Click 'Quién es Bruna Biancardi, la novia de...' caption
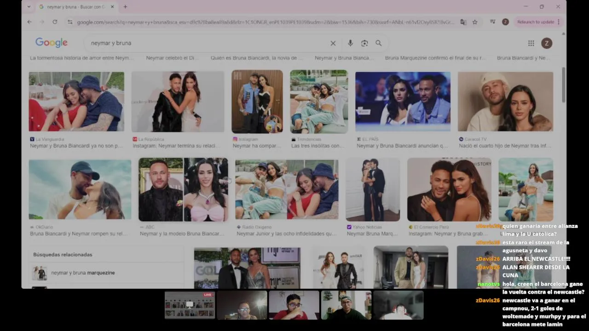This screenshot has height=331, width=589. tap(257, 58)
